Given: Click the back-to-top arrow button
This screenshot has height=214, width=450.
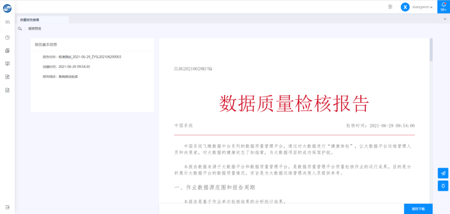Looking at the screenshot, I should [443, 186].
